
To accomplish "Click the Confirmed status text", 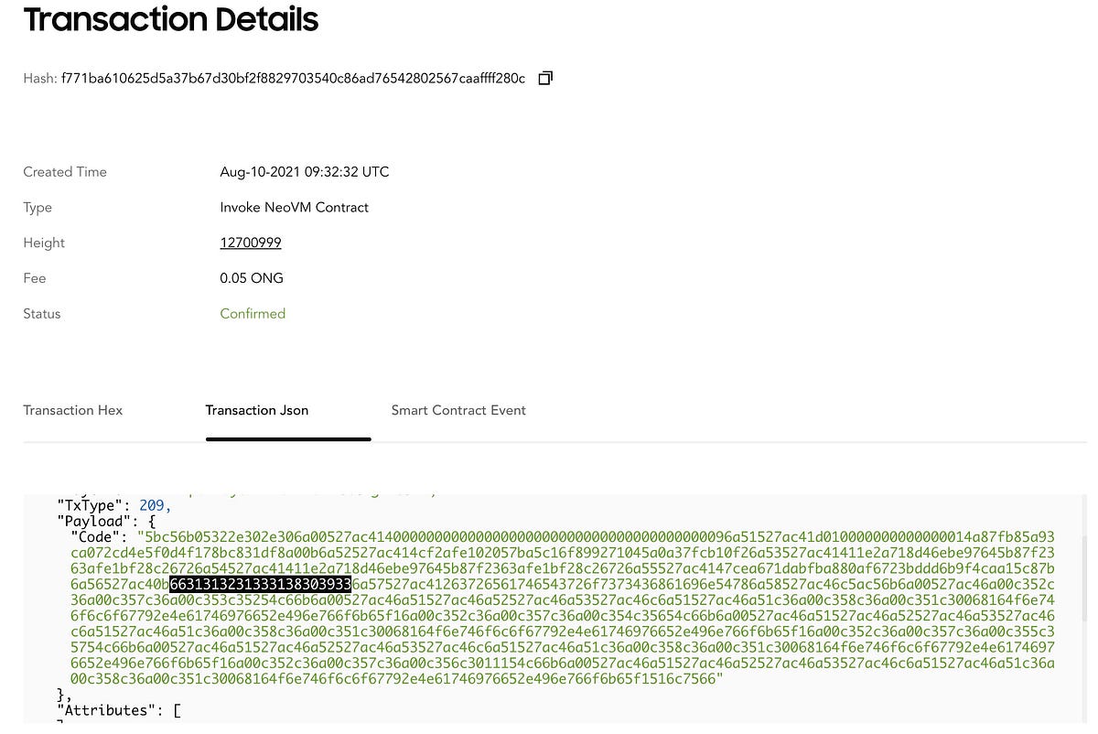I will (253, 313).
